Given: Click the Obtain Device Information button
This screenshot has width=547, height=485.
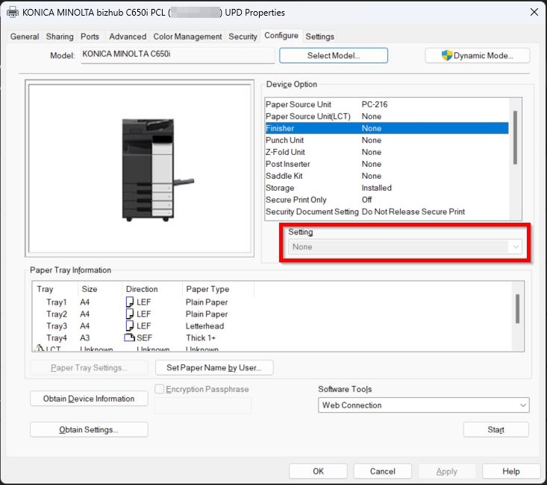Looking at the screenshot, I should 89,399.
